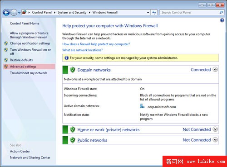Open Allow a program or feature link
227x167 pixels.
[29, 35]
